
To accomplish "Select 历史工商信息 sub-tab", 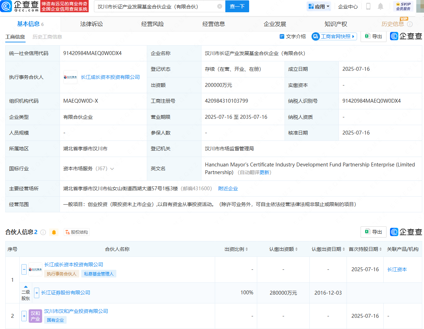I will [x=47, y=37].
